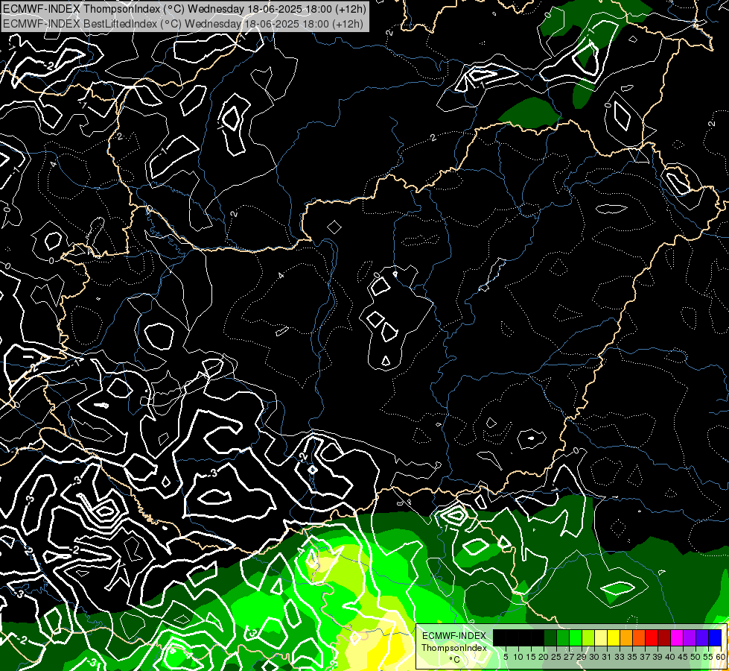
Task: Click the ECMWF-INDEX ThompsonIndex title line
Action: 184,8
